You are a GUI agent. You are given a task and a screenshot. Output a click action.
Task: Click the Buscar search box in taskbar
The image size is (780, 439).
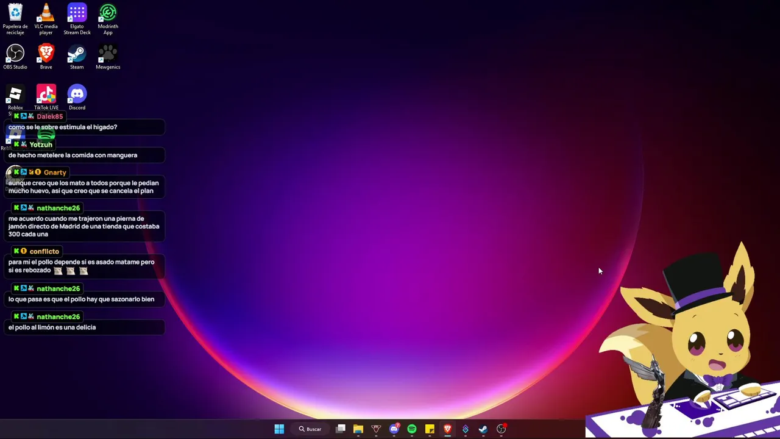pos(310,429)
